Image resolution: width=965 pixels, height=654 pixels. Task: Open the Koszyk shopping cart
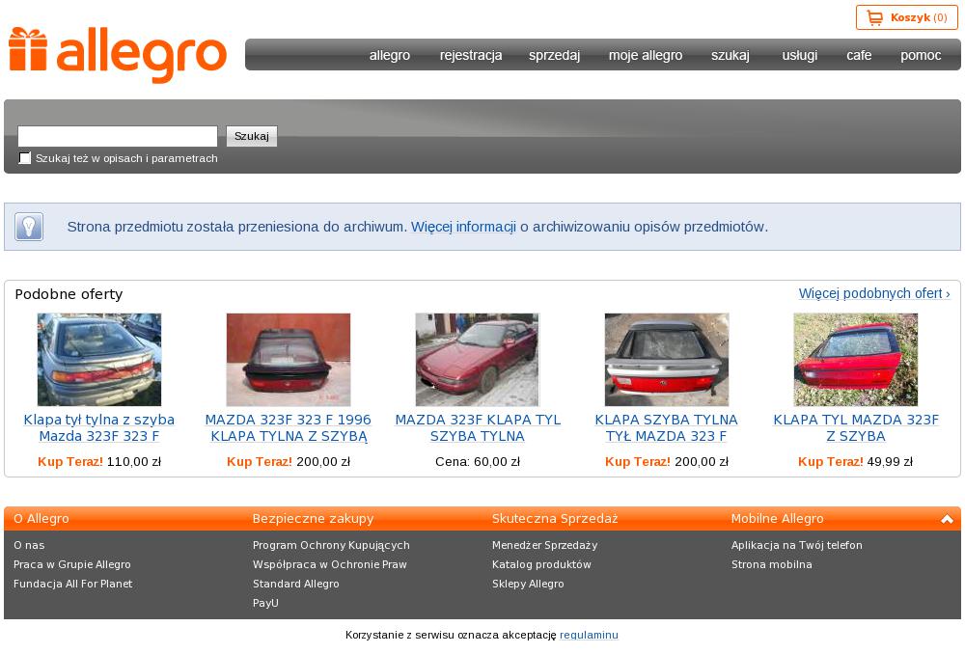(x=906, y=17)
